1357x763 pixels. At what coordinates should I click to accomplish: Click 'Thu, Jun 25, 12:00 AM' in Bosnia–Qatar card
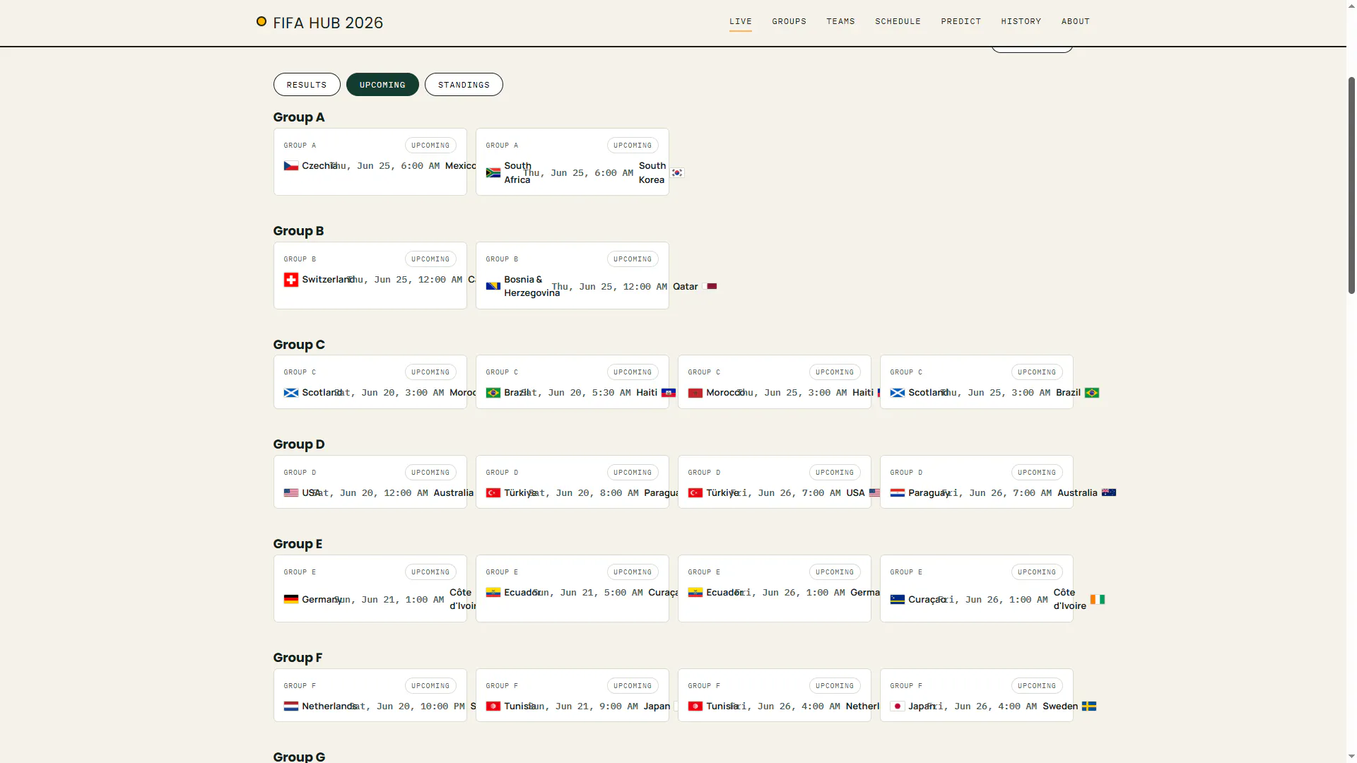point(609,287)
